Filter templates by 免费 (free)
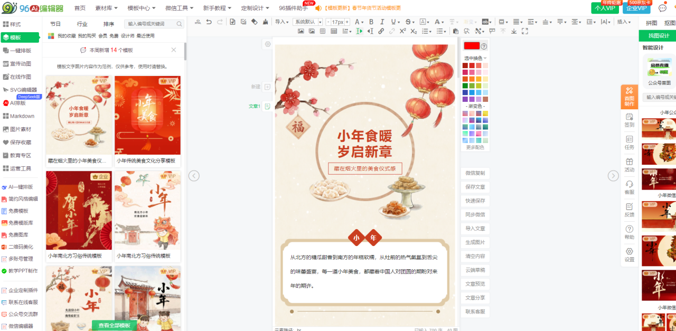 (114, 36)
